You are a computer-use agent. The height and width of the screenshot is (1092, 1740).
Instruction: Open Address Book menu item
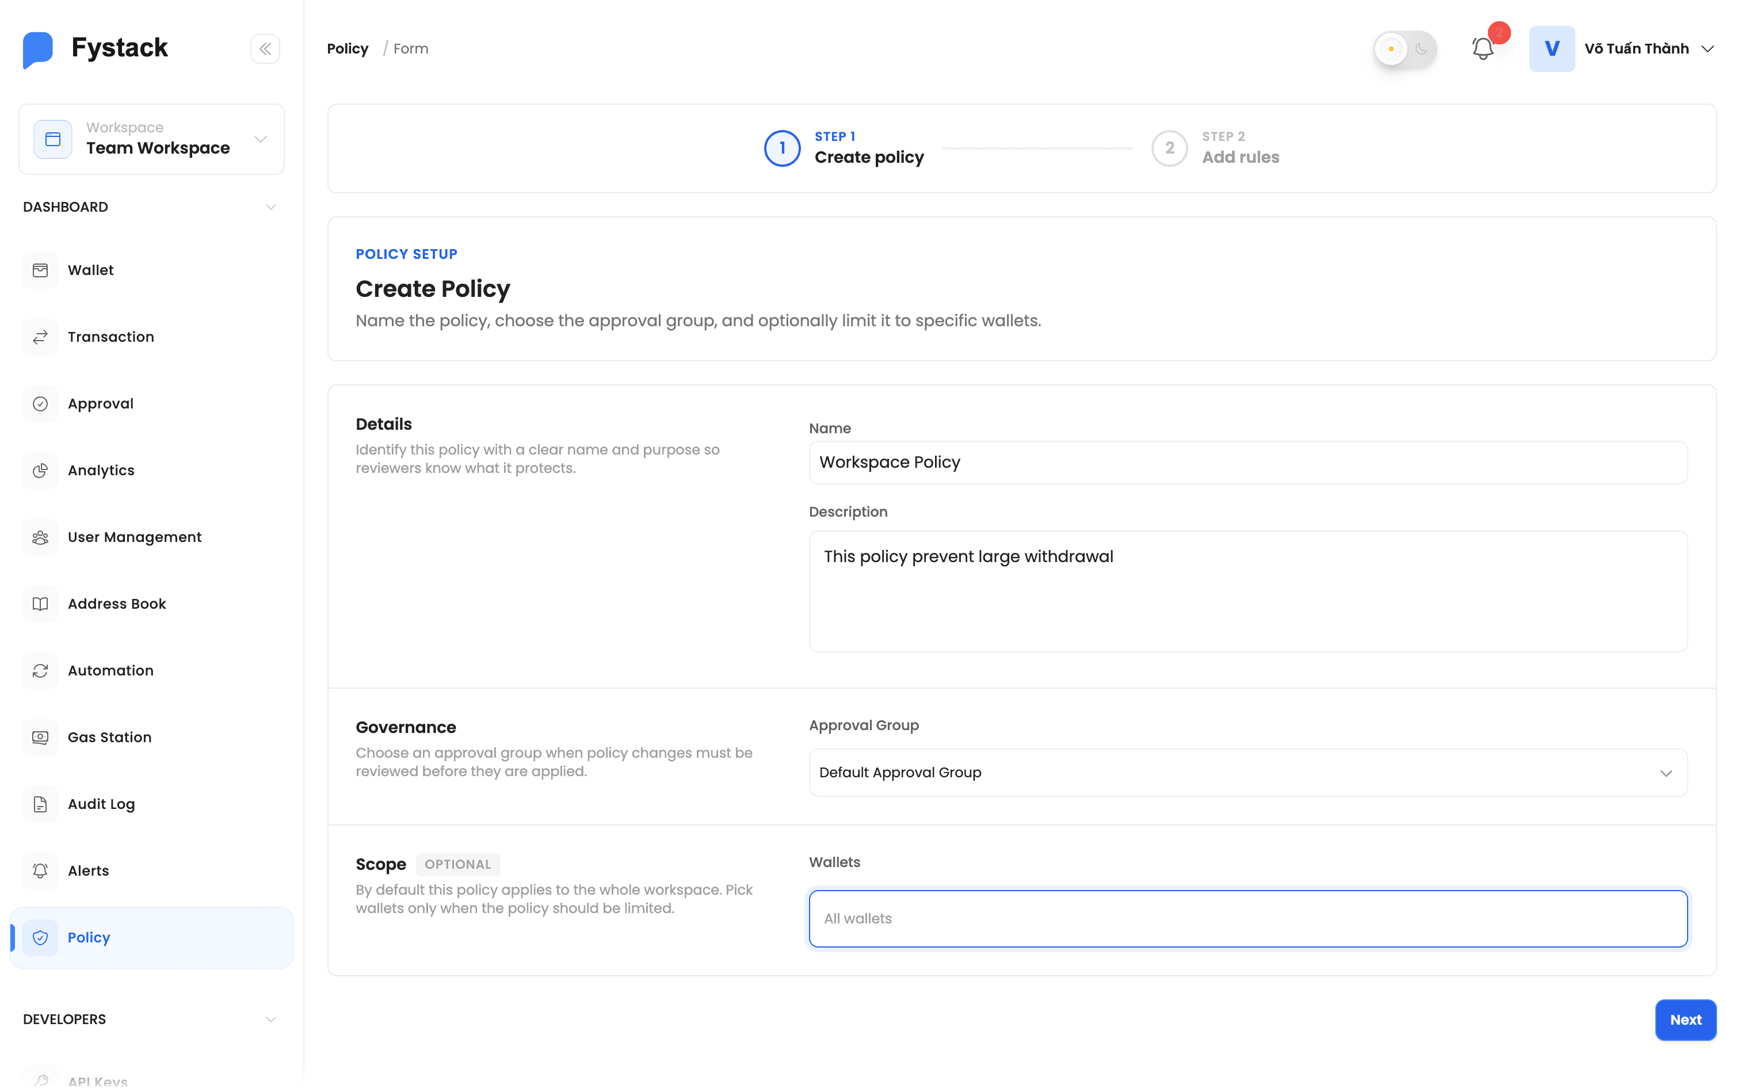(x=152, y=604)
